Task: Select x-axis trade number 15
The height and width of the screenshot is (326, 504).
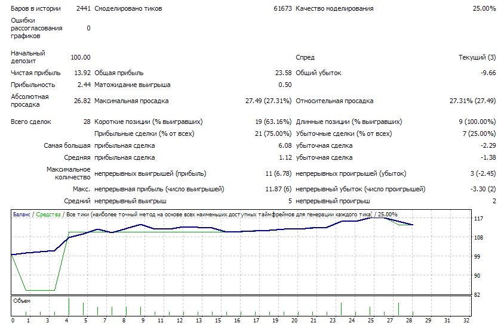Action: (x=218, y=321)
